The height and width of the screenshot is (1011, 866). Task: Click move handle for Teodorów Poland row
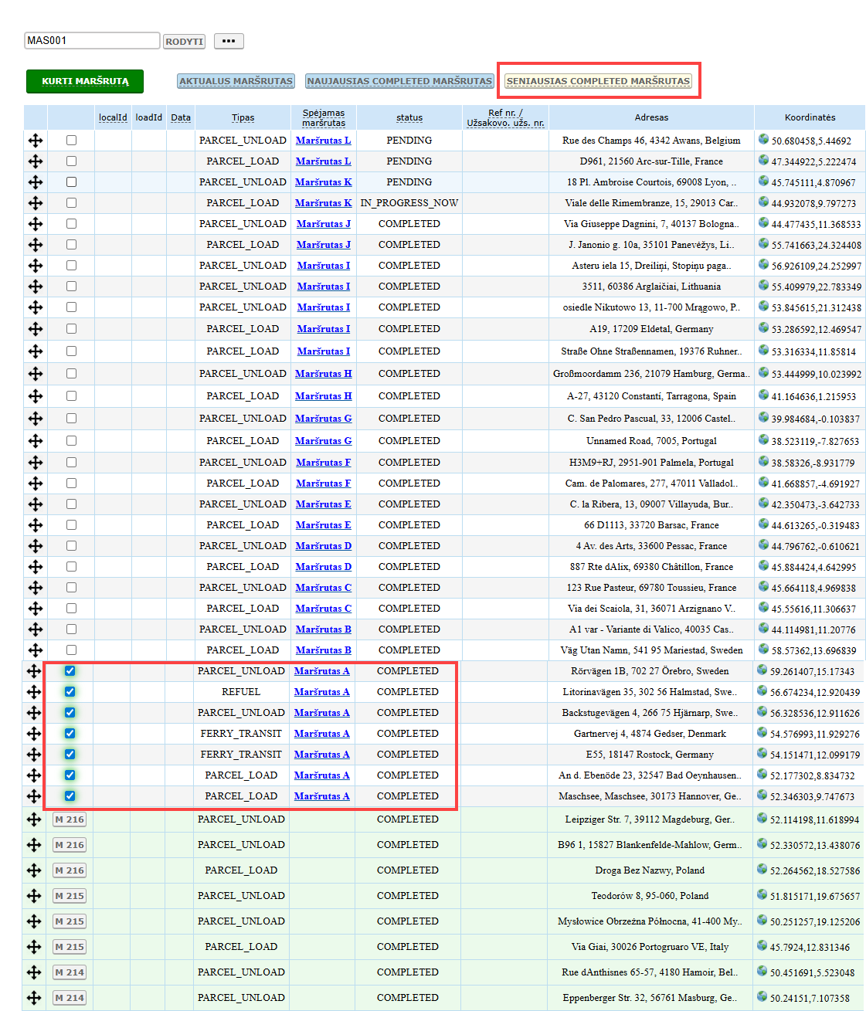pyautogui.click(x=34, y=896)
